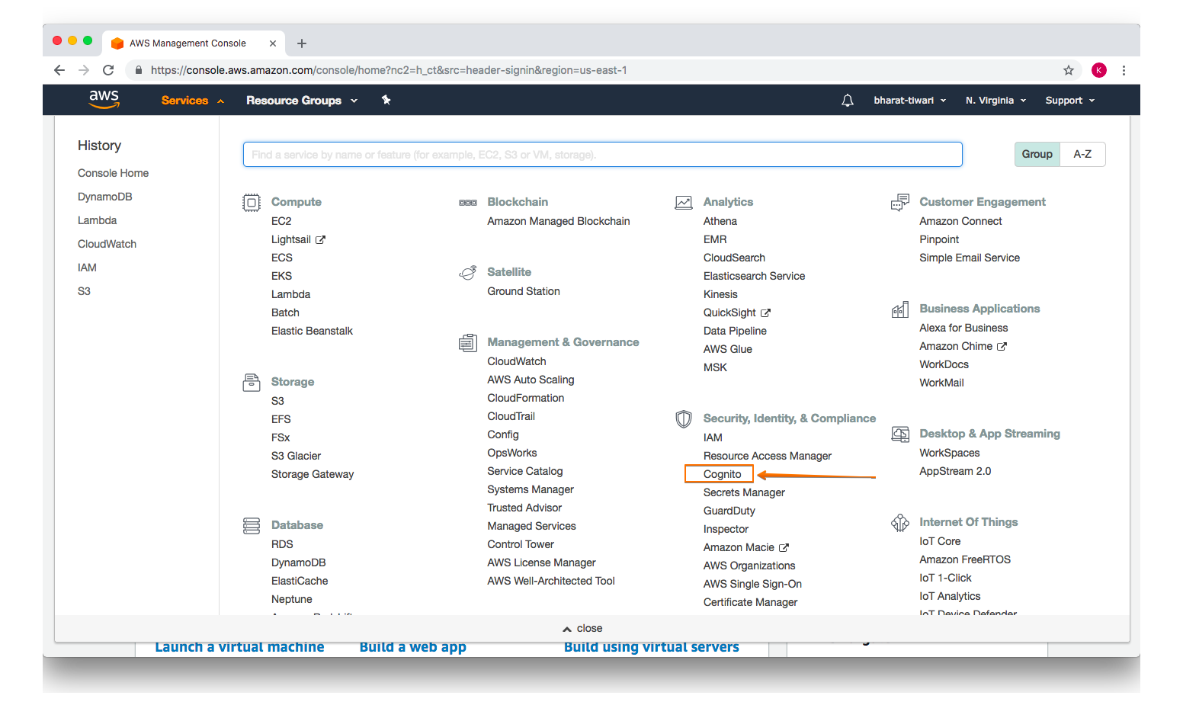1183x718 pixels.
Task: Click the Satellite category icon
Action: [468, 272]
